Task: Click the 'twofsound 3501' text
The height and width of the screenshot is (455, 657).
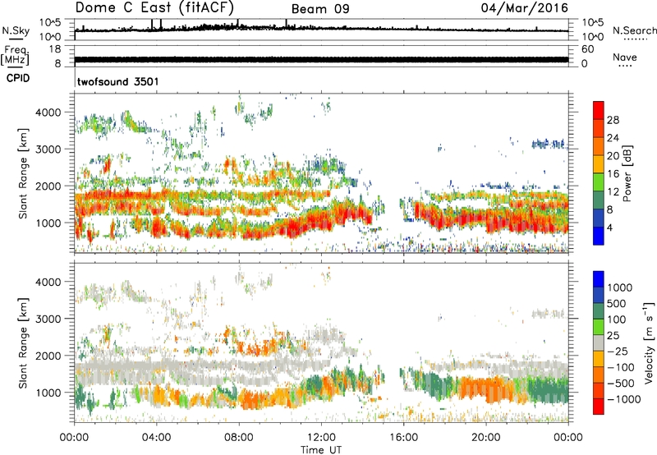Action: [x=118, y=81]
